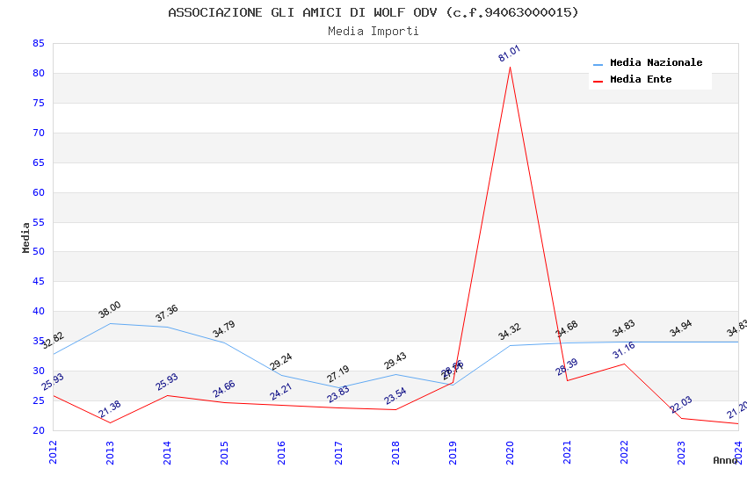
Task: Click x-axis year label 2013
Action: [110, 452]
